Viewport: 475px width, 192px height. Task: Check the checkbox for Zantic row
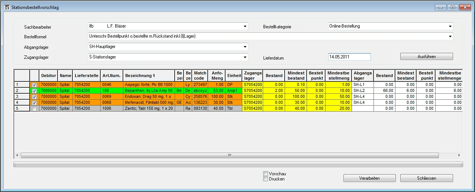pyautogui.click(x=34, y=109)
